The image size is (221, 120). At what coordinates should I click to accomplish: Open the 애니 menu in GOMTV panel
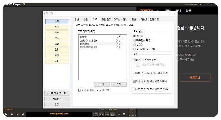[x=178, y=11]
